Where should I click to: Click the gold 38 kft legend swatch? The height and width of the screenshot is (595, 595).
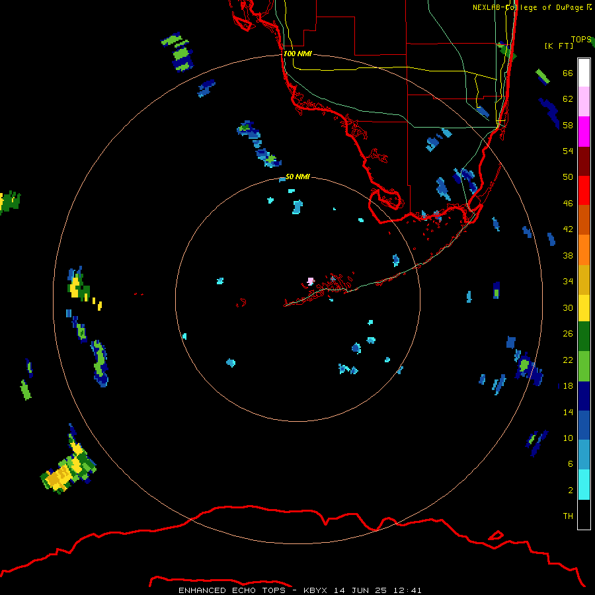click(x=584, y=280)
